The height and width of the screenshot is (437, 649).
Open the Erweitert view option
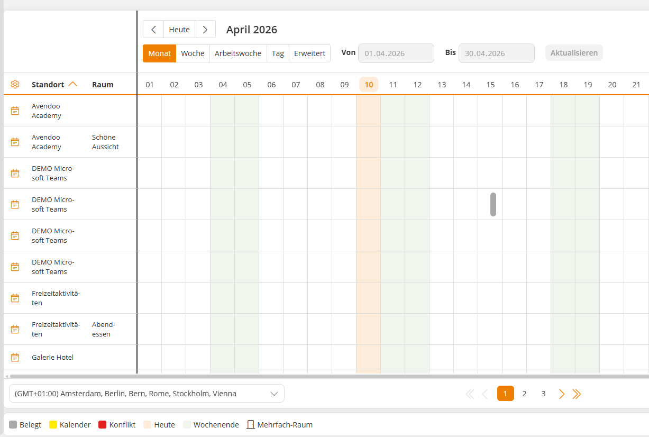tap(309, 53)
